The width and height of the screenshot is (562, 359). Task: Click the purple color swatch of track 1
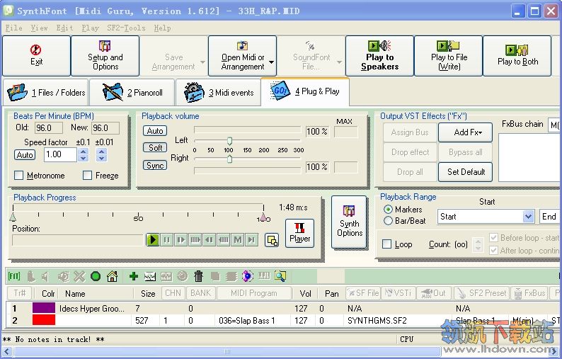(44, 308)
